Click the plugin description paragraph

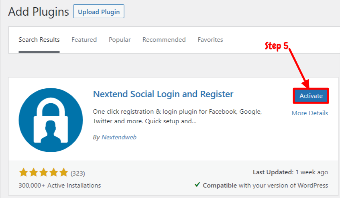point(177,116)
